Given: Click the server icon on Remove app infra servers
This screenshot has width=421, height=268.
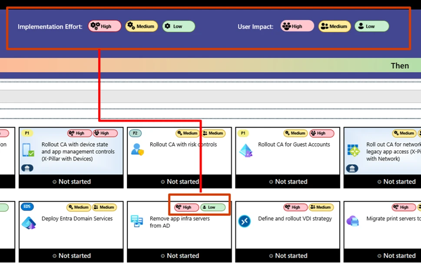Looking at the screenshot, I should pyautogui.click(x=137, y=221).
